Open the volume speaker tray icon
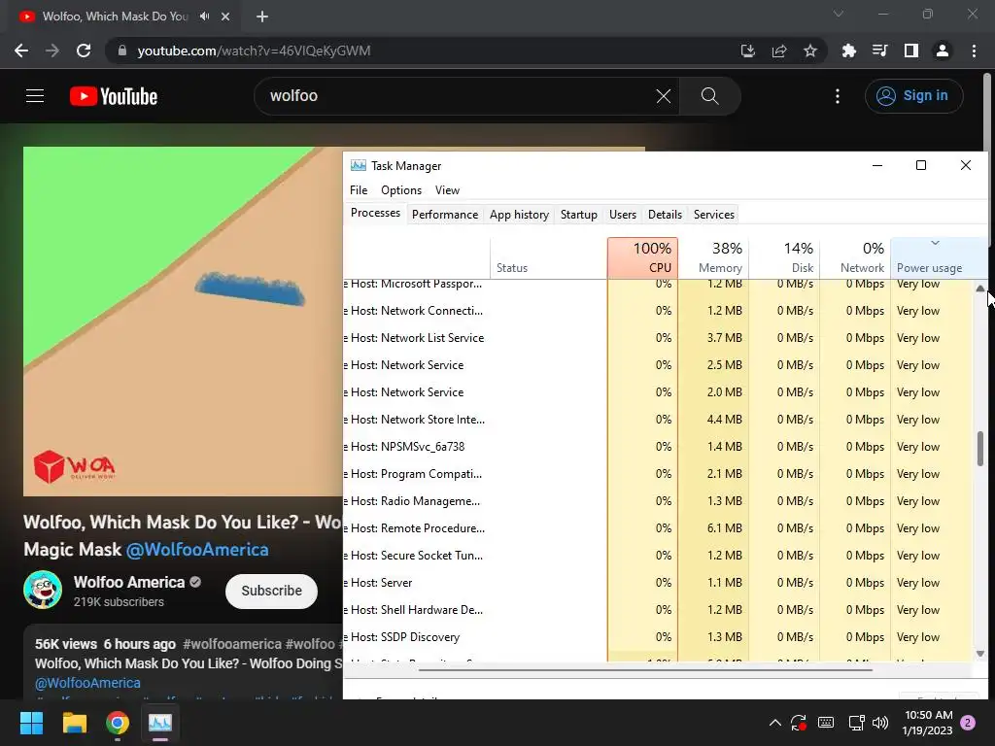This screenshot has height=746, width=995. click(x=880, y=723)
